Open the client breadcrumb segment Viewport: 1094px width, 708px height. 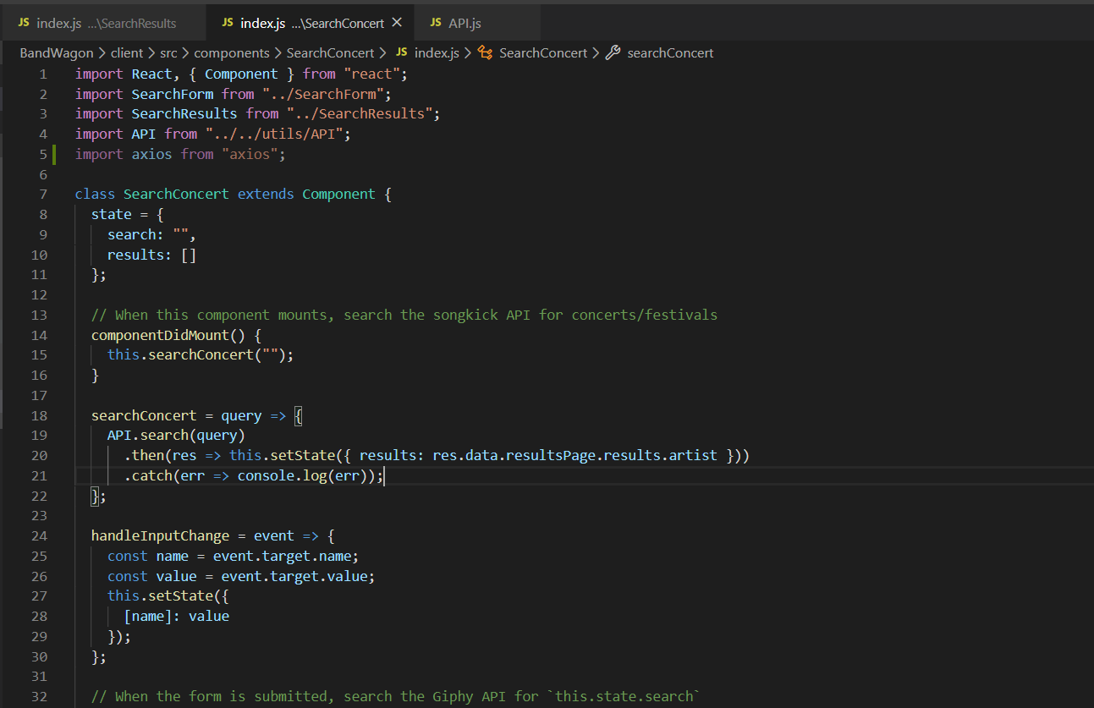tap(127, 52)
